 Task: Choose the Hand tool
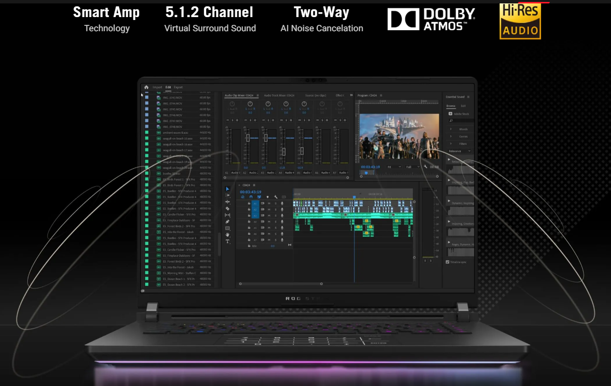coord(227,235)
